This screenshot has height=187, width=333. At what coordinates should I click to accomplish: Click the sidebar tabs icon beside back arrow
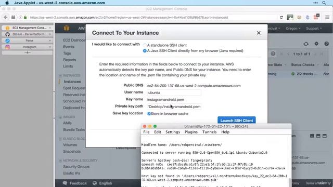tap(13, 17)
